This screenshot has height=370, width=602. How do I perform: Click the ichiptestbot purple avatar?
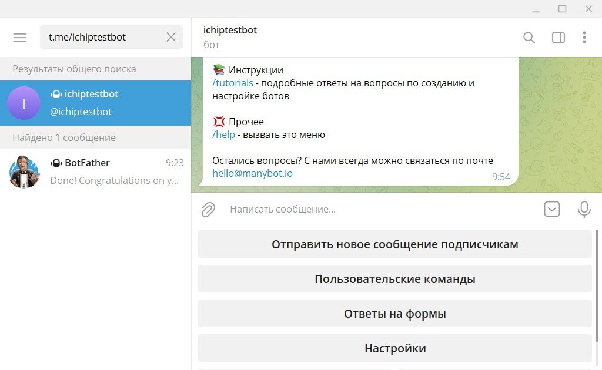(24, 103)
